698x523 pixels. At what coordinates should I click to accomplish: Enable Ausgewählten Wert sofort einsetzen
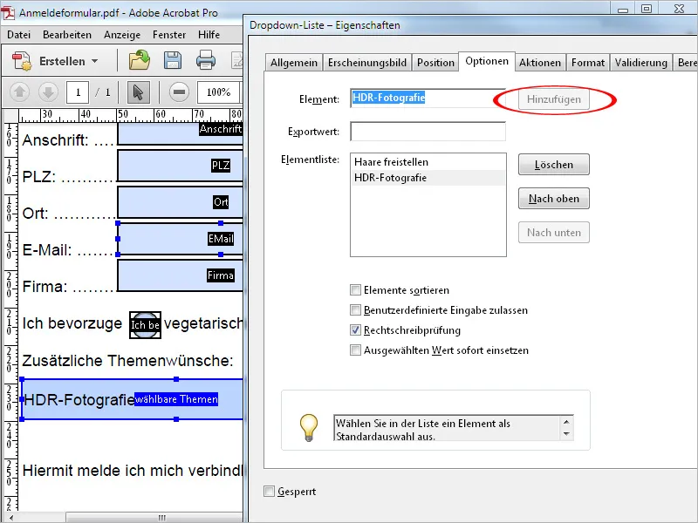[x=355, y=350]
